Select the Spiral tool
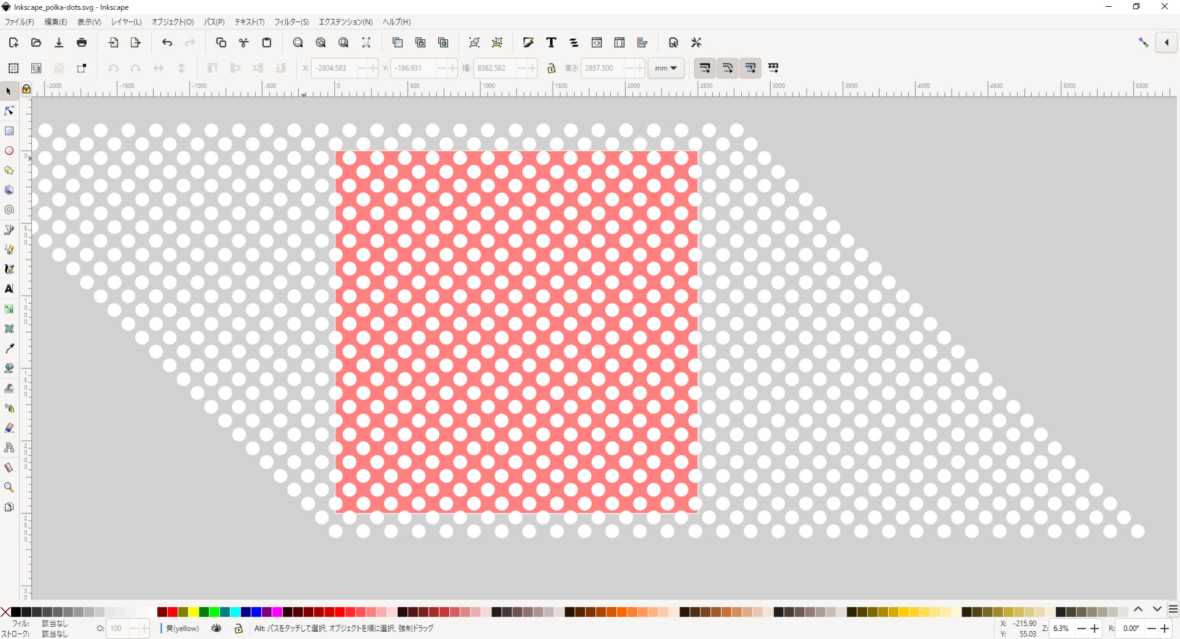 tap(9, 210)
